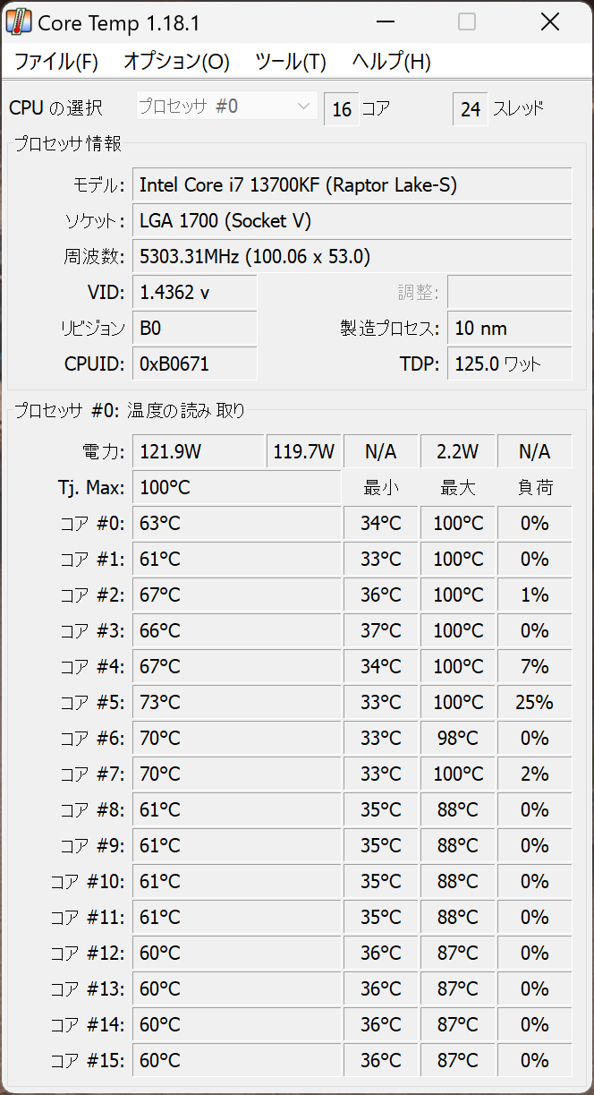Open the ヘルプ(H) menu
594x1095 pixels.
tap(392, 62)
